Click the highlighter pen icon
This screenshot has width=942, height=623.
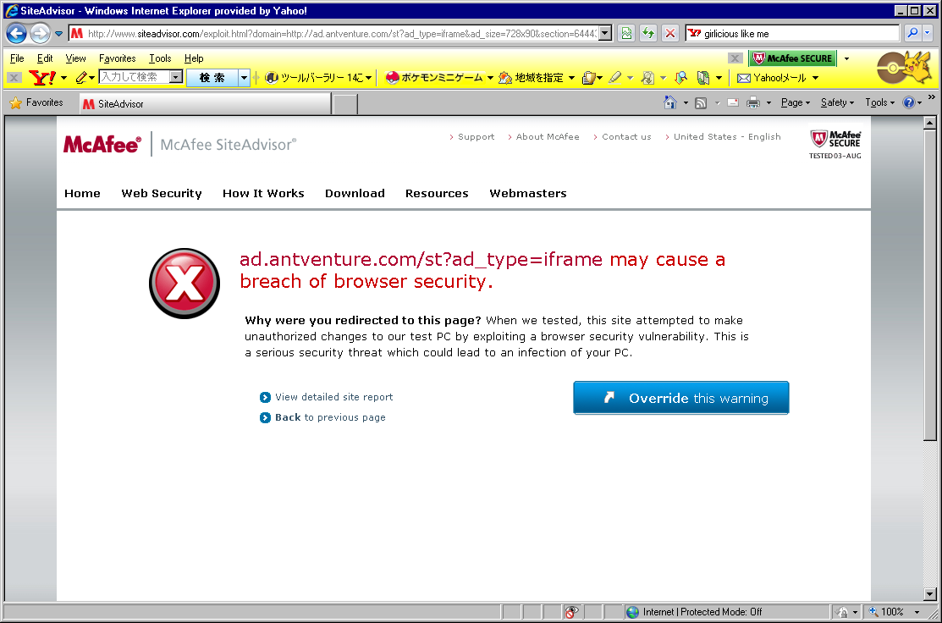(x=614, y=78)
